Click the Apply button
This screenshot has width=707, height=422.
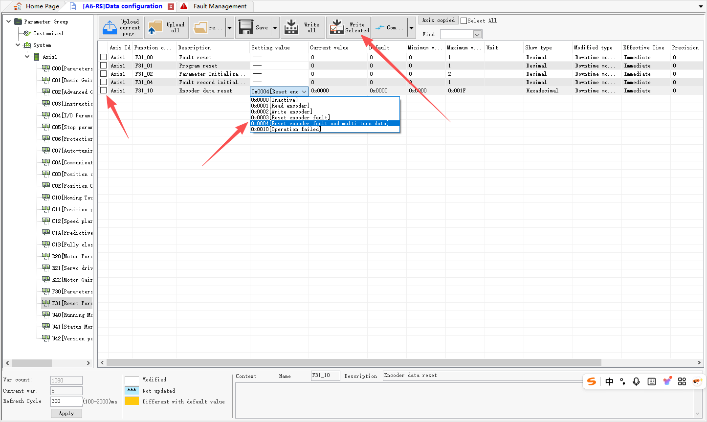(66, 413)
